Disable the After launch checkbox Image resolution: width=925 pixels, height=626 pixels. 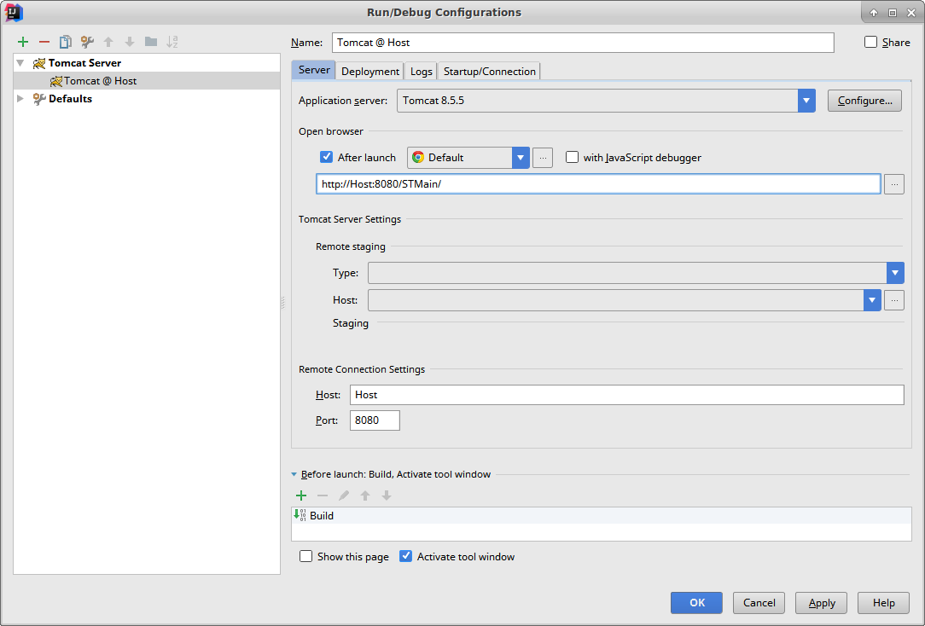(326, 158)
